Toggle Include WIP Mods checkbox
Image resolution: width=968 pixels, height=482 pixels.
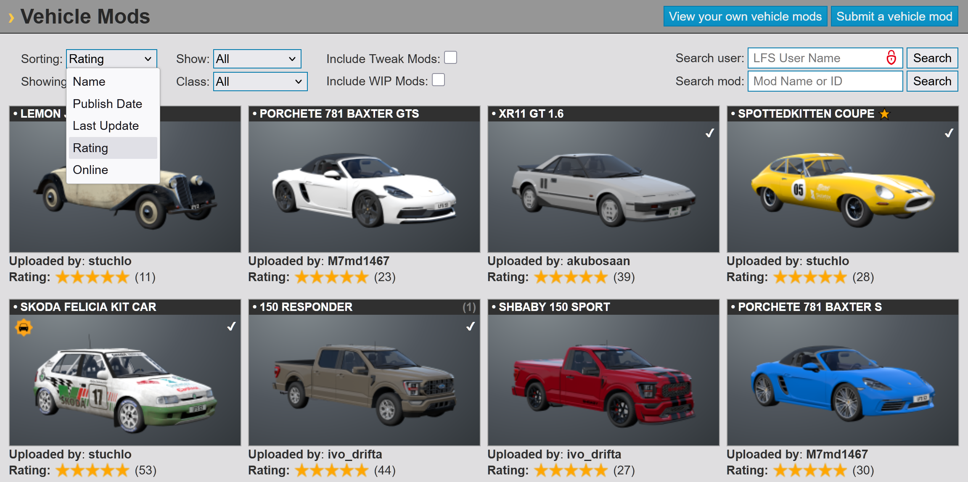(438, 80)
